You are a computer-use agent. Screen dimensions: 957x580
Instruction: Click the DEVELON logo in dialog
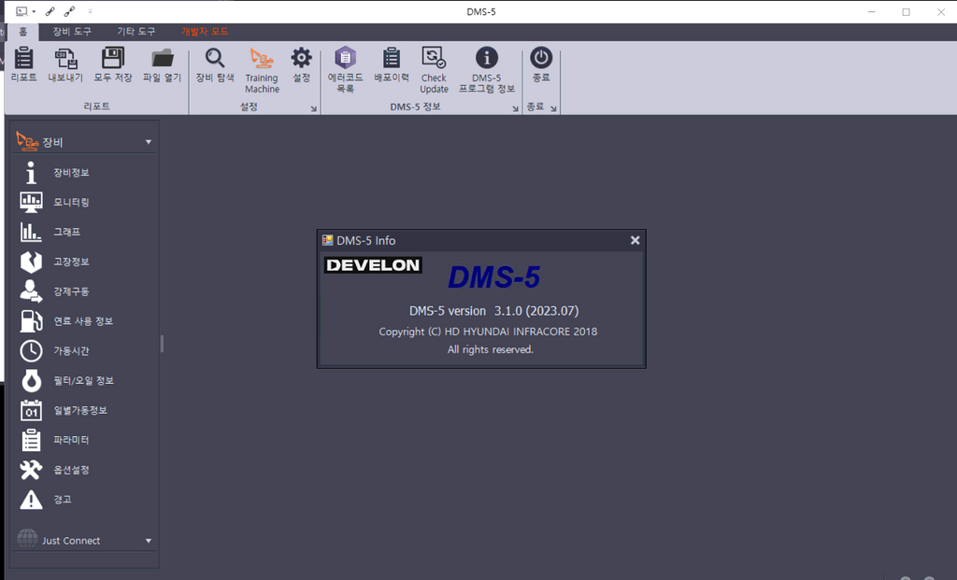[373, 264]
